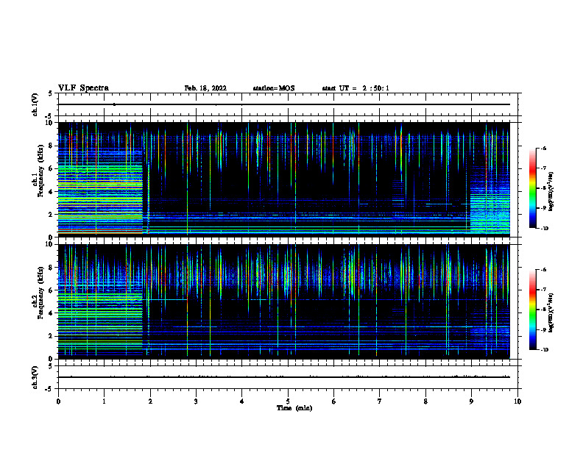Click the ch.2 frequency tick label "10"
This screenshot has height=450, width=583.
click(49, 245)
